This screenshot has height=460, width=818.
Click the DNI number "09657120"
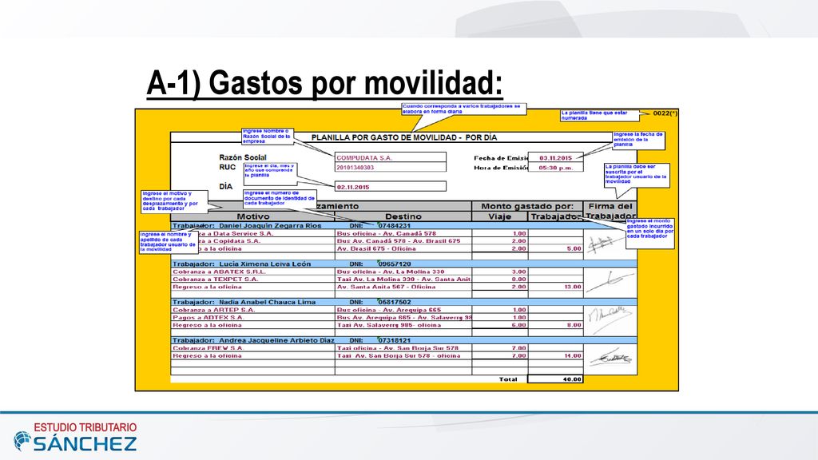pos(394,264)
